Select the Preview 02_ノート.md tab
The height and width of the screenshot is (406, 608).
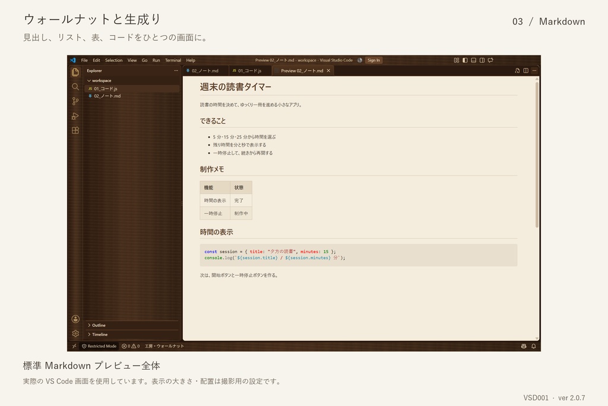[302, 71]
